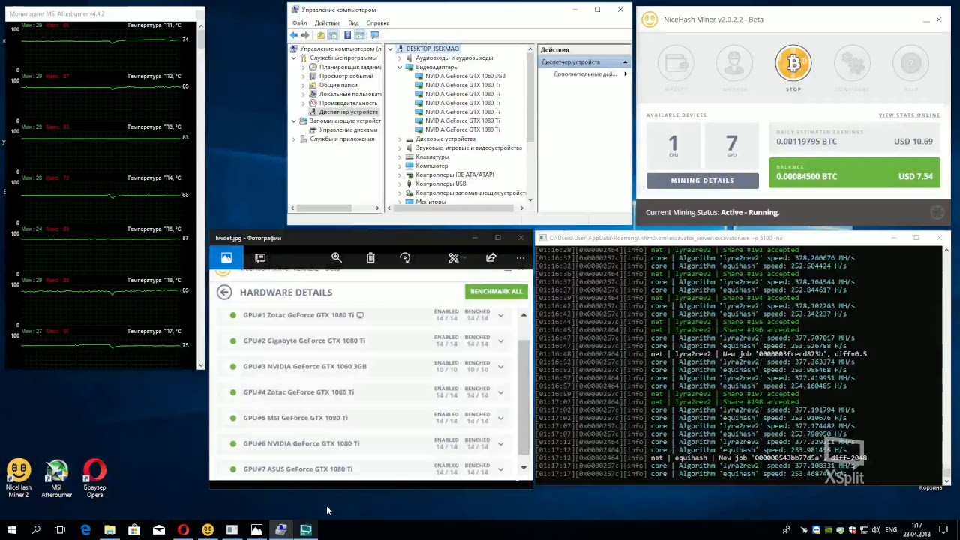Click the trash delete icon in Photos toolbar

pos(370,257)
